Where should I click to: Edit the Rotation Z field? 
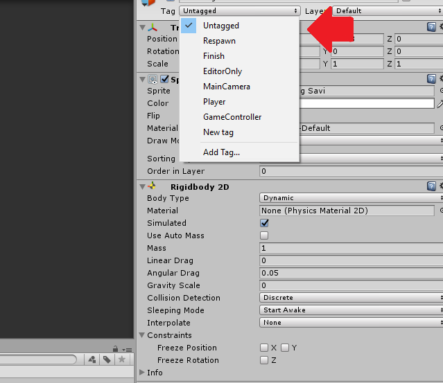[x=419, y=51]
